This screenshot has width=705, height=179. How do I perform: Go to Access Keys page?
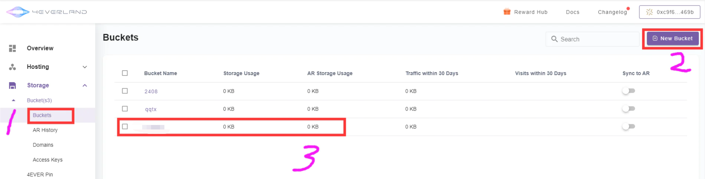coord(47,160)
